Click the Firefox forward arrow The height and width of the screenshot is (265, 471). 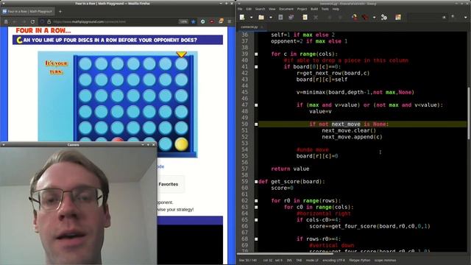pyautogui.click(x=24, y=21)
